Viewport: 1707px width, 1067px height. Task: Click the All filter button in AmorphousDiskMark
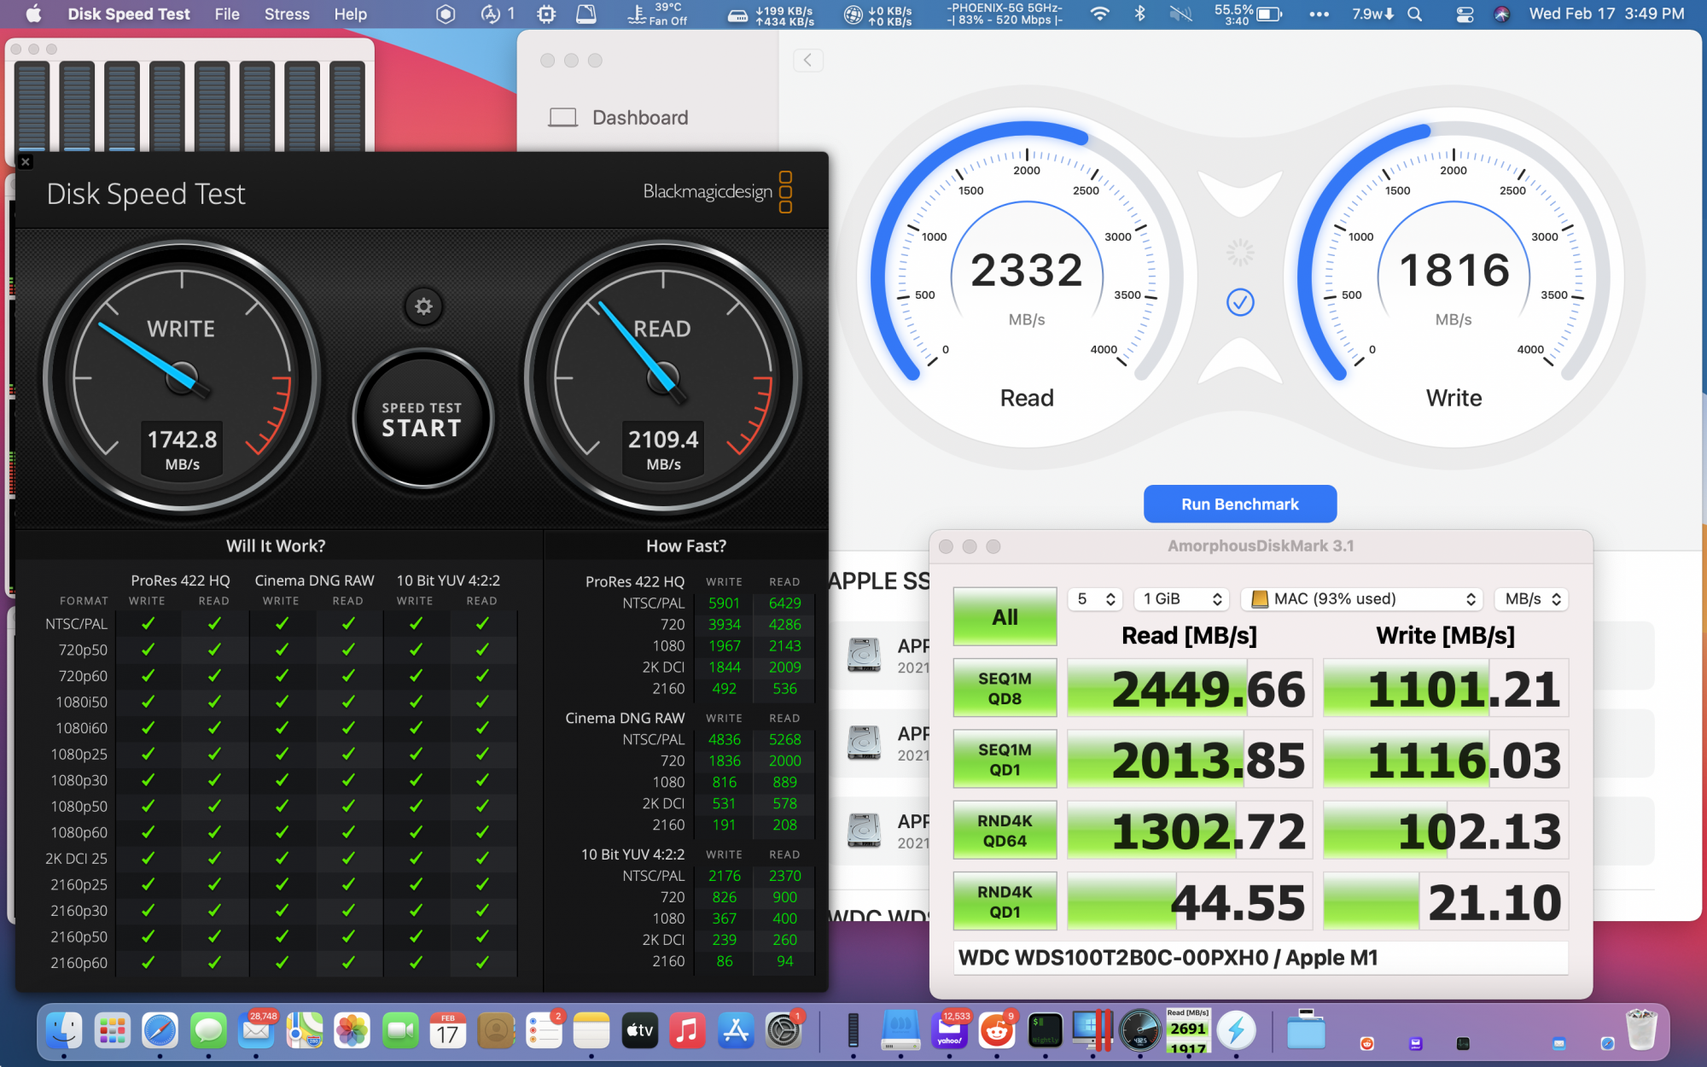click(x=1002, y=617)
